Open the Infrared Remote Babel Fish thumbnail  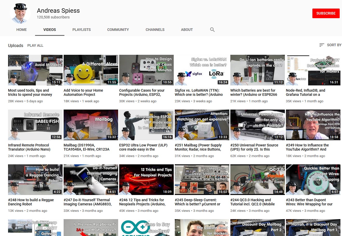click(x=35, y=125)
